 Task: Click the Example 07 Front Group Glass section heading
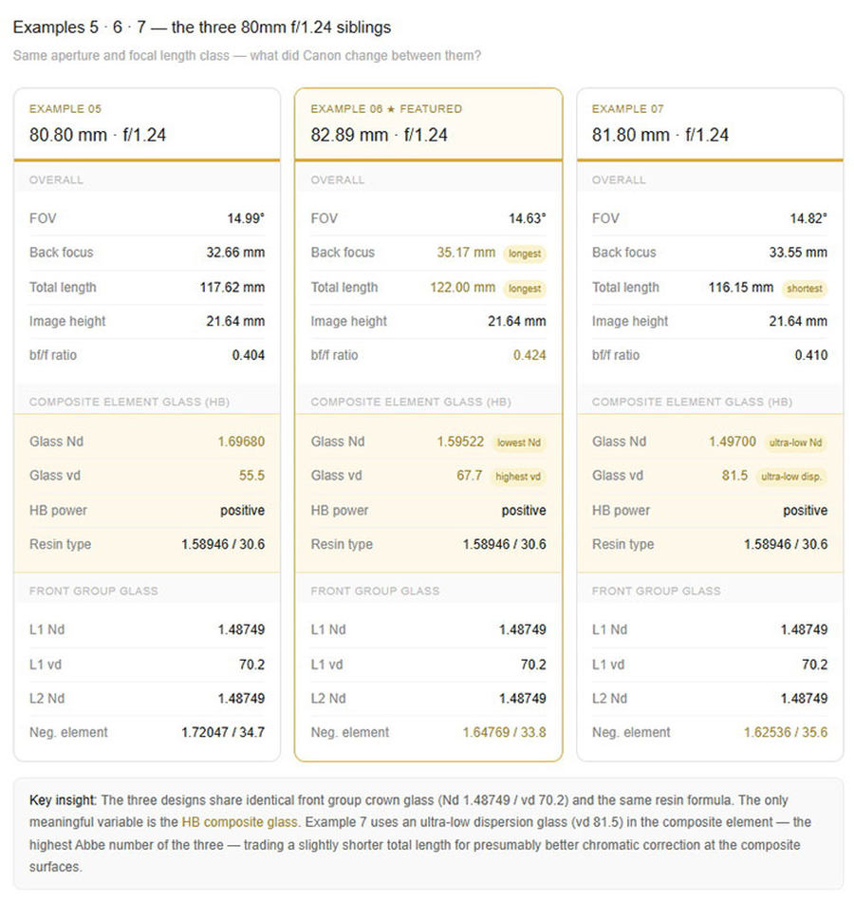pos(656,591)
